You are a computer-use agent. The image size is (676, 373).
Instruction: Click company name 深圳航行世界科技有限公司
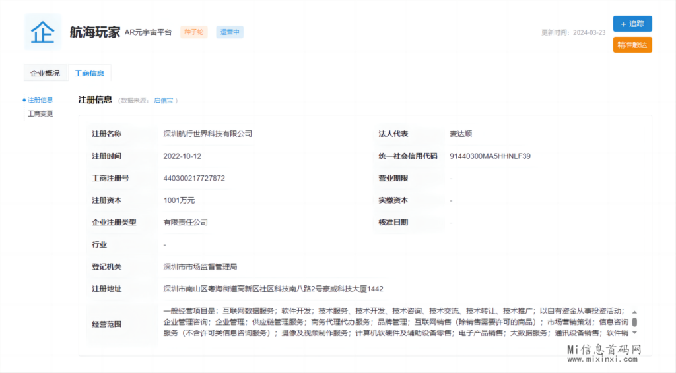(208, 134)
